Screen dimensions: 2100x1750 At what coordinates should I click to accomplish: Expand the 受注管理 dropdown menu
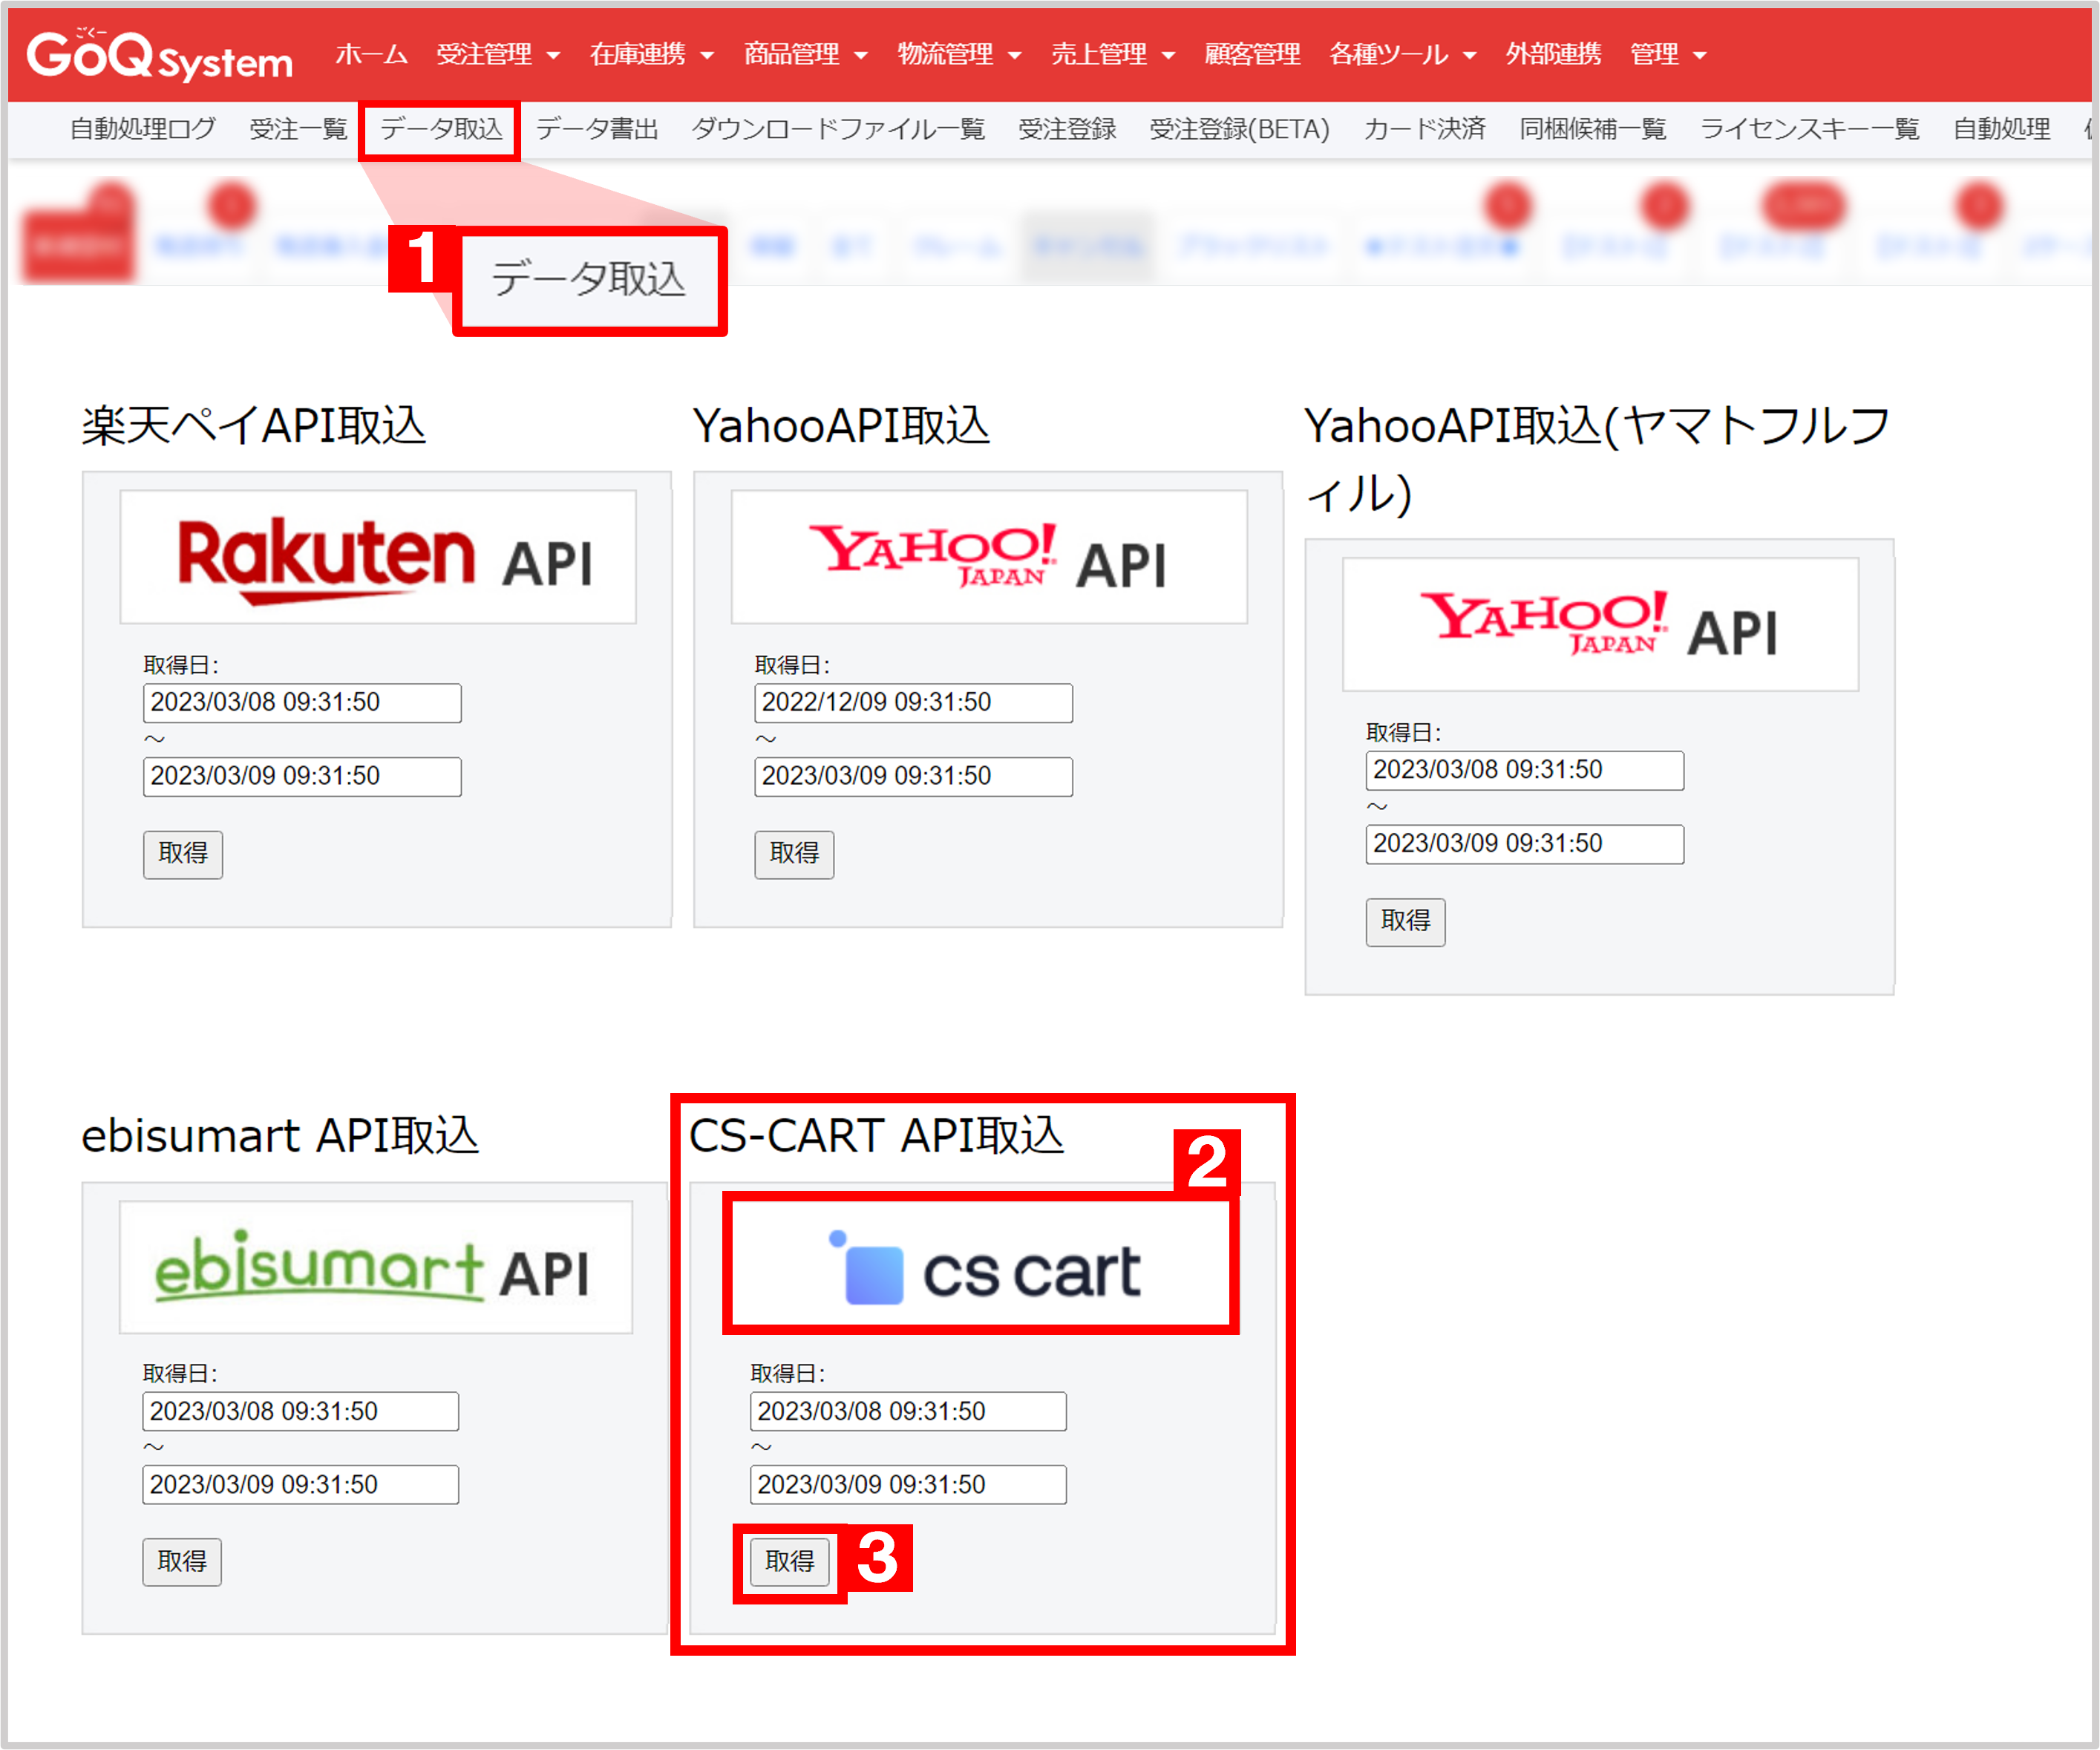point(497,54)
